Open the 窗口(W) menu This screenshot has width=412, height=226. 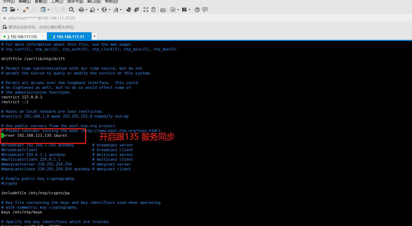coord(94,2)
